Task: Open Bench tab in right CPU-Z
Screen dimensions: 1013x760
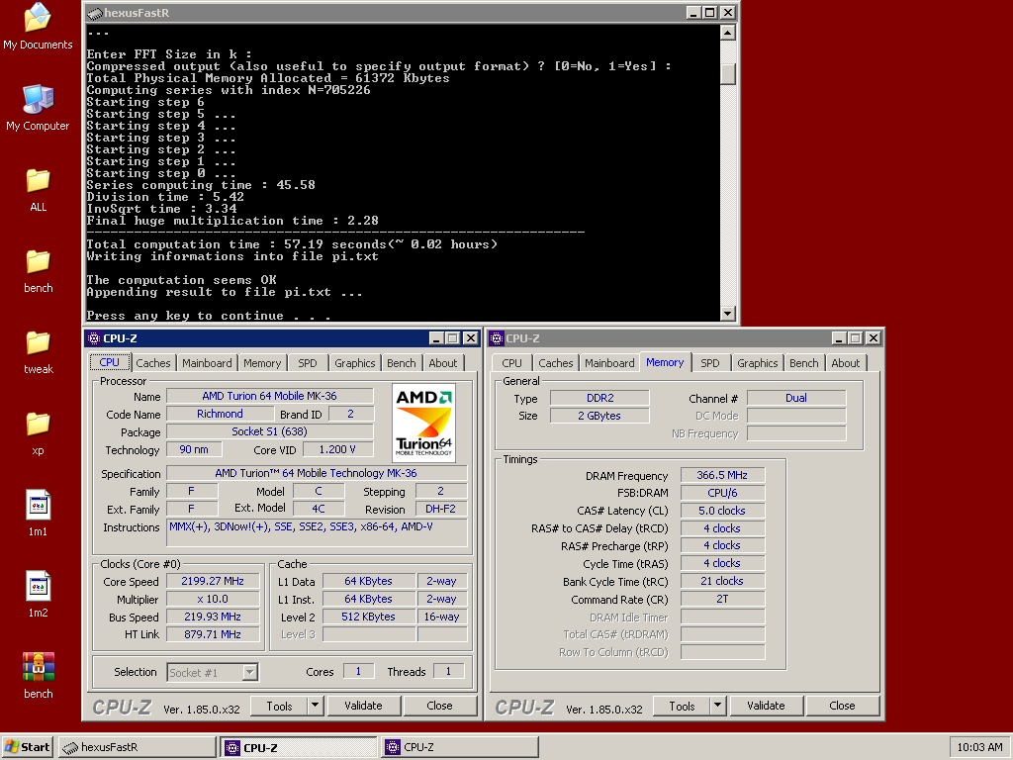Action: [803, 363]
